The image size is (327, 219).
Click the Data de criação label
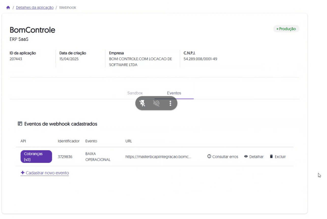point(73,53)
